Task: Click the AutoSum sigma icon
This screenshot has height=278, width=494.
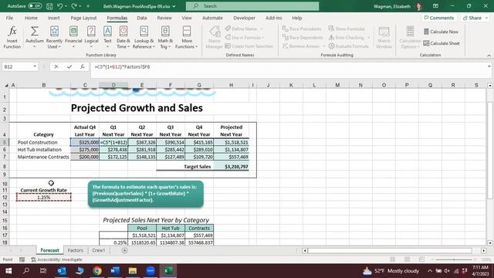Action: [34, 32]
